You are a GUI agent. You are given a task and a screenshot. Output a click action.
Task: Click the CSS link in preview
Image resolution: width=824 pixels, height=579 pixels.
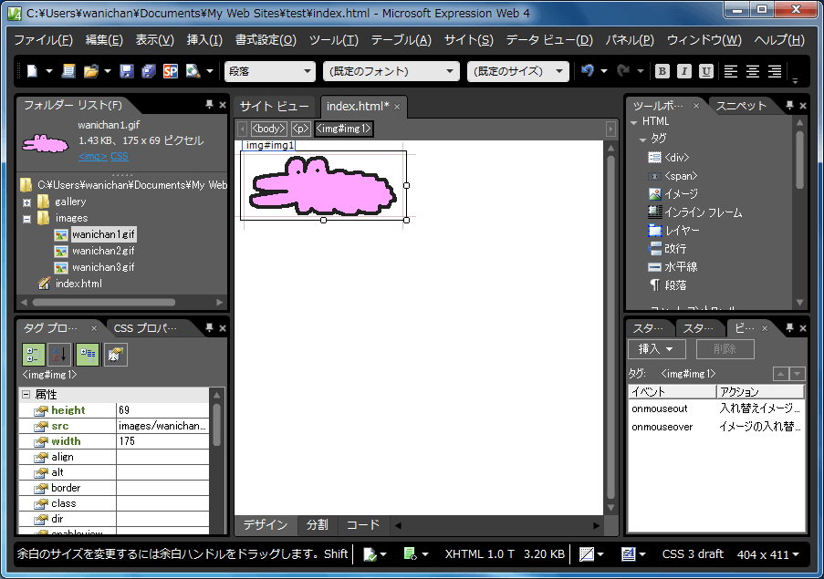(x=120, y=157)
